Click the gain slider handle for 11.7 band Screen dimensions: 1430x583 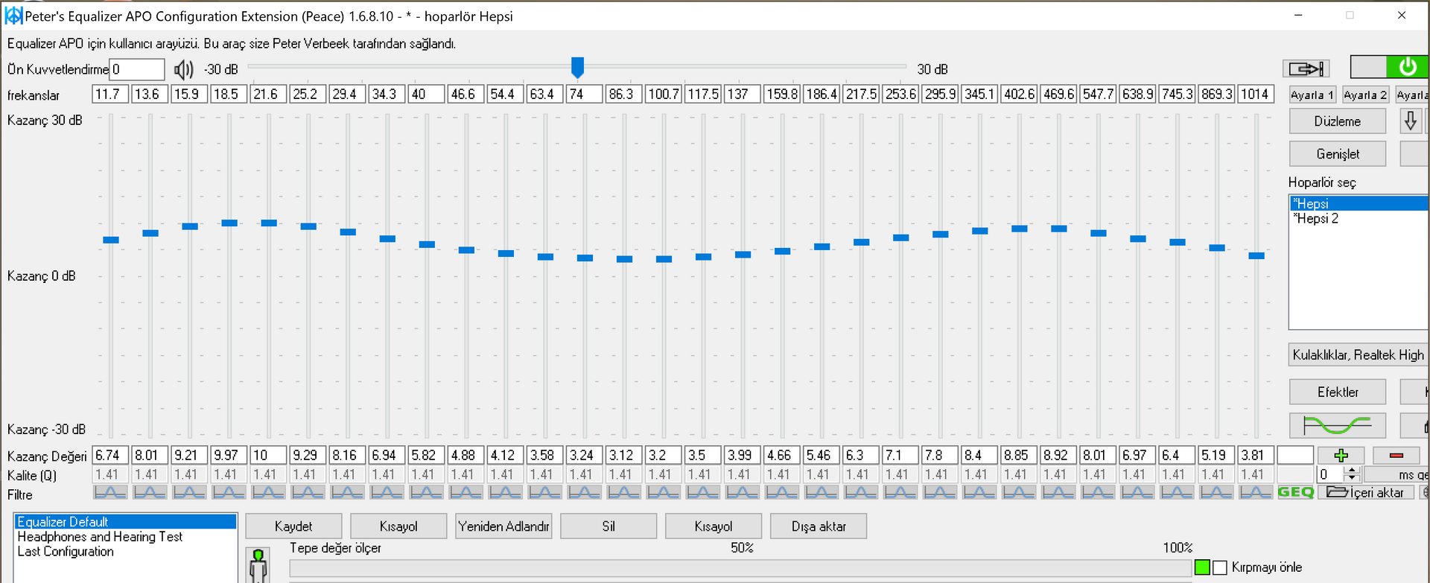click(x=111, y=240)
